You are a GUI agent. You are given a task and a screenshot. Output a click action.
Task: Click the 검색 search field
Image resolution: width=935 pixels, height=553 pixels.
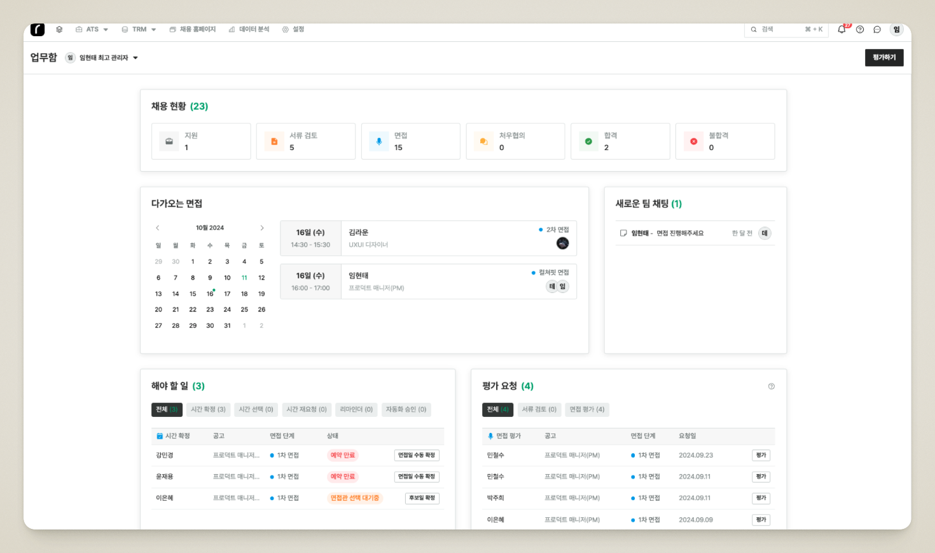(786, 29)
